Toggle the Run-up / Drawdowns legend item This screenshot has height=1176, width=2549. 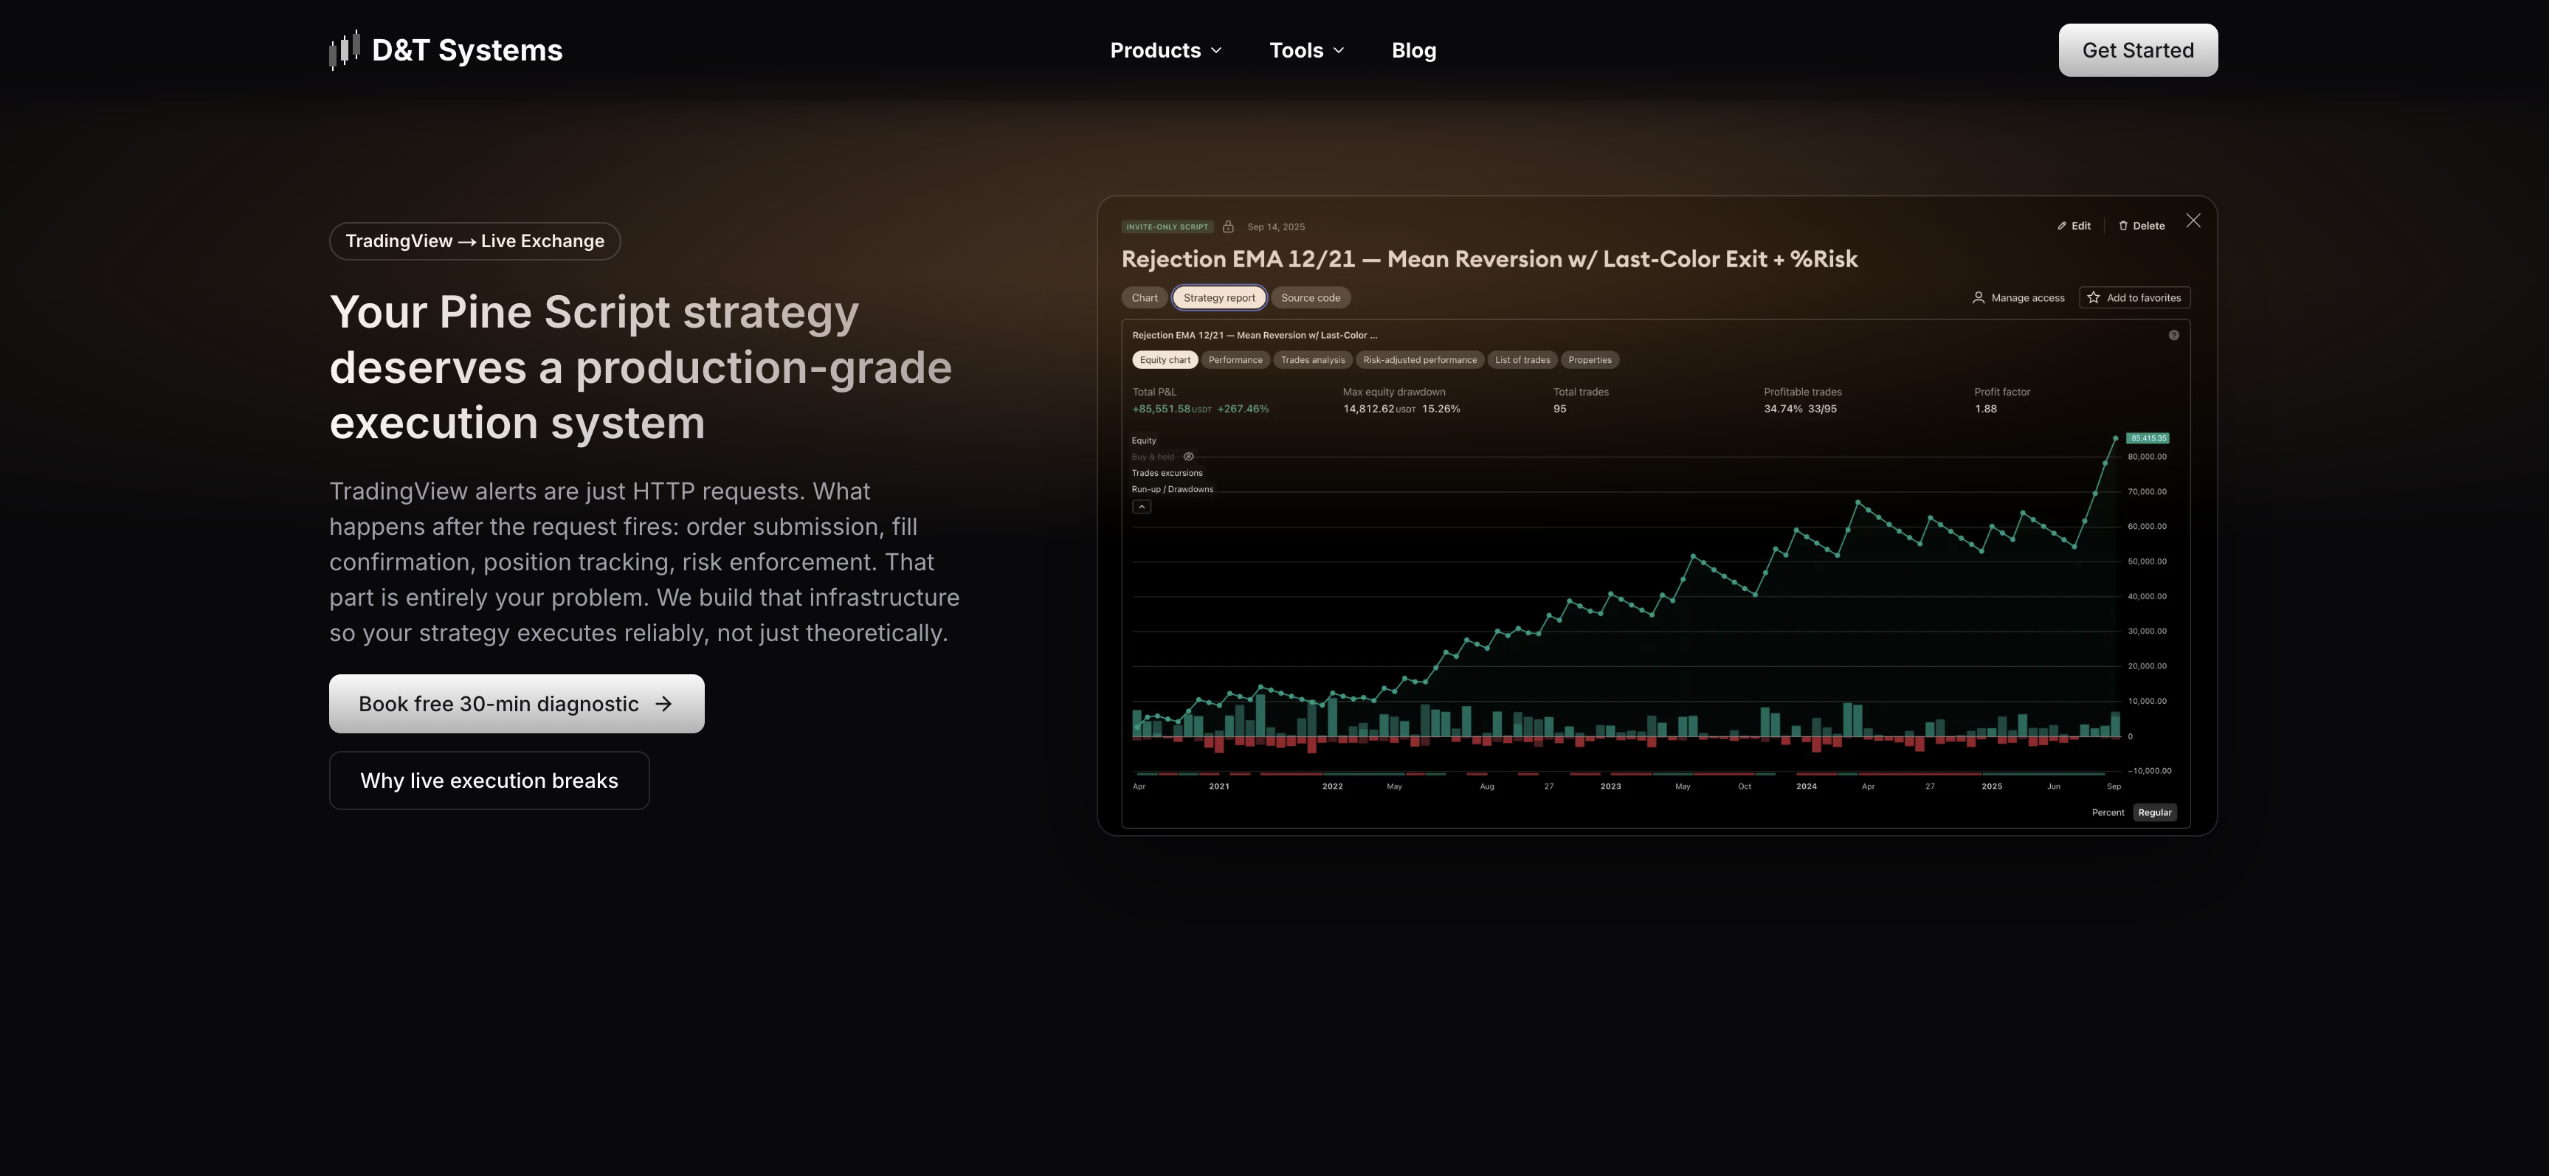click(x=1173, y=490)
